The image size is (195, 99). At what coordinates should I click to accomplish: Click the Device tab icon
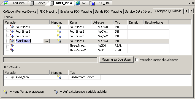point(32,3)
